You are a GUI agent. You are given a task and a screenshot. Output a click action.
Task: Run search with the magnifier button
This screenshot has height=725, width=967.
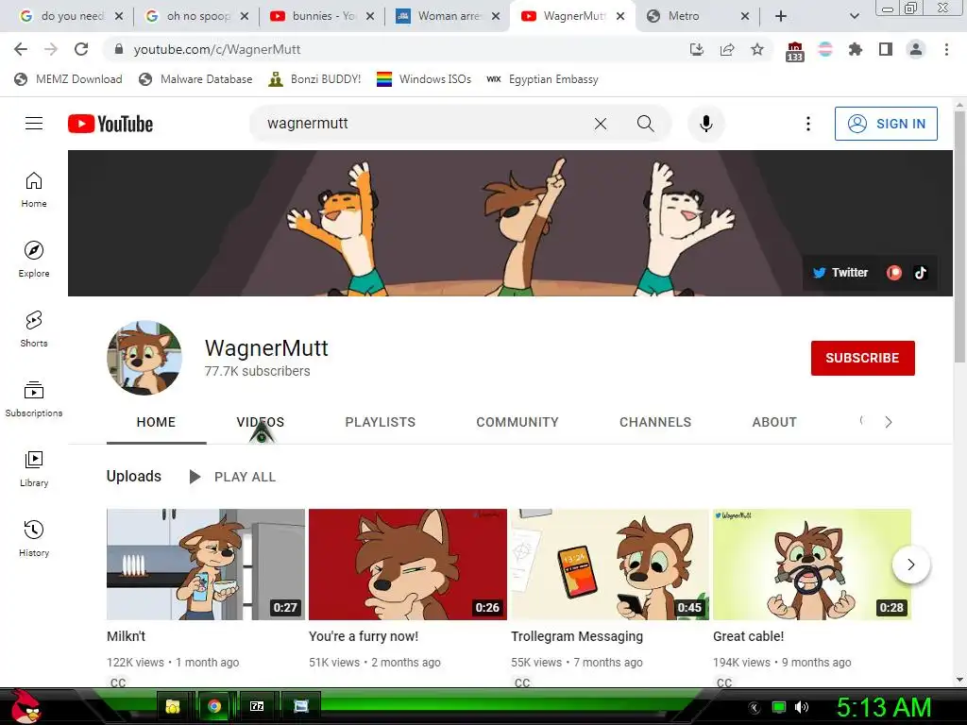pyautogui.click(x=645, y=124)
